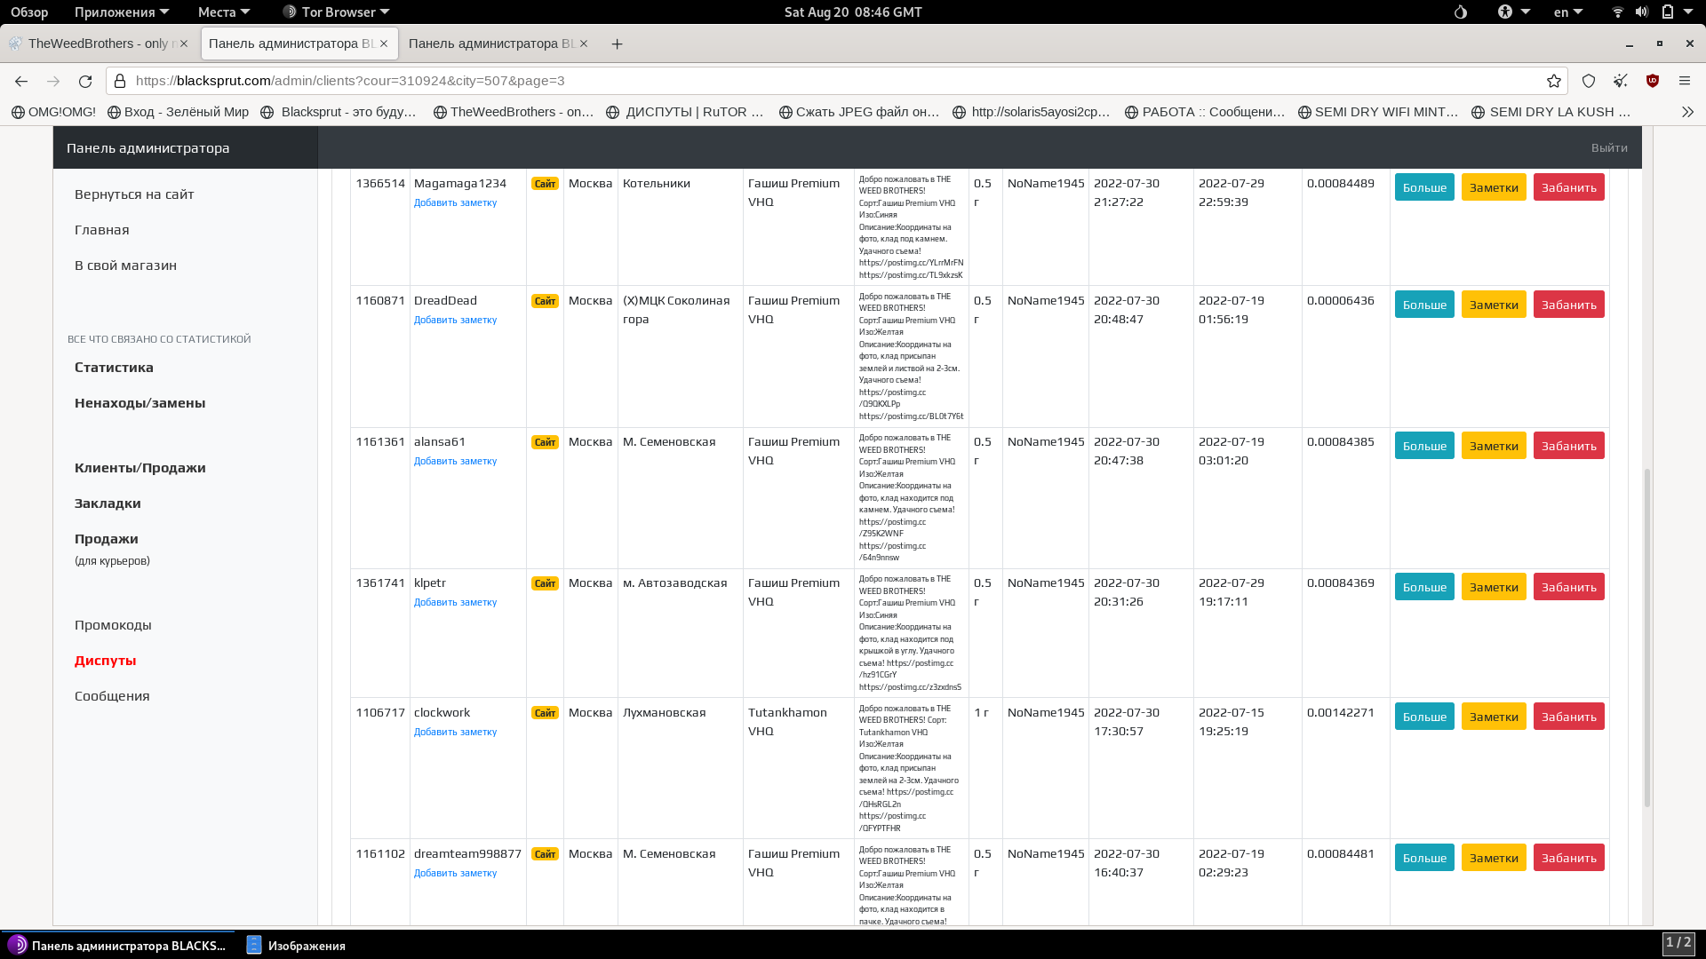Click the 1/2 workspace indicator

(1678, 944)
